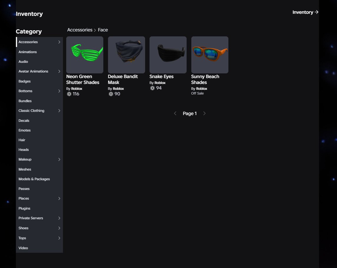Screen dimensions: 337x268
Task: Expand the Private Servers chevron
Action: click(59, 218)
